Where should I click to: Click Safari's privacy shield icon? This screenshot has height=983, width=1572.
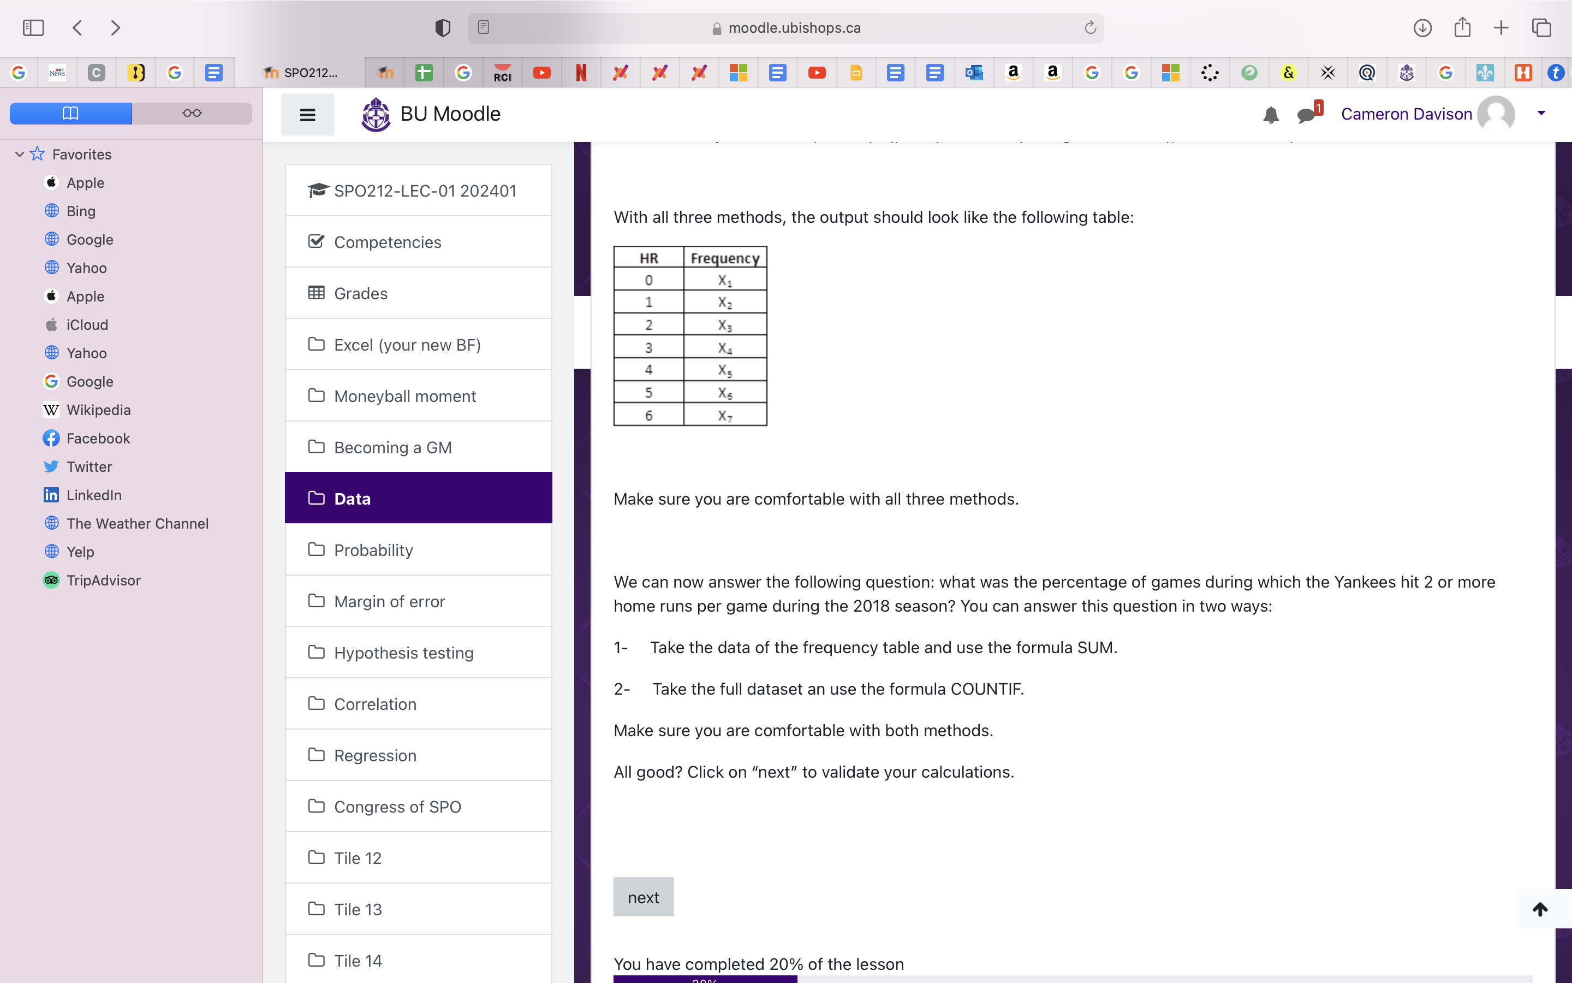pyautogui.click(x=442, y=28)
